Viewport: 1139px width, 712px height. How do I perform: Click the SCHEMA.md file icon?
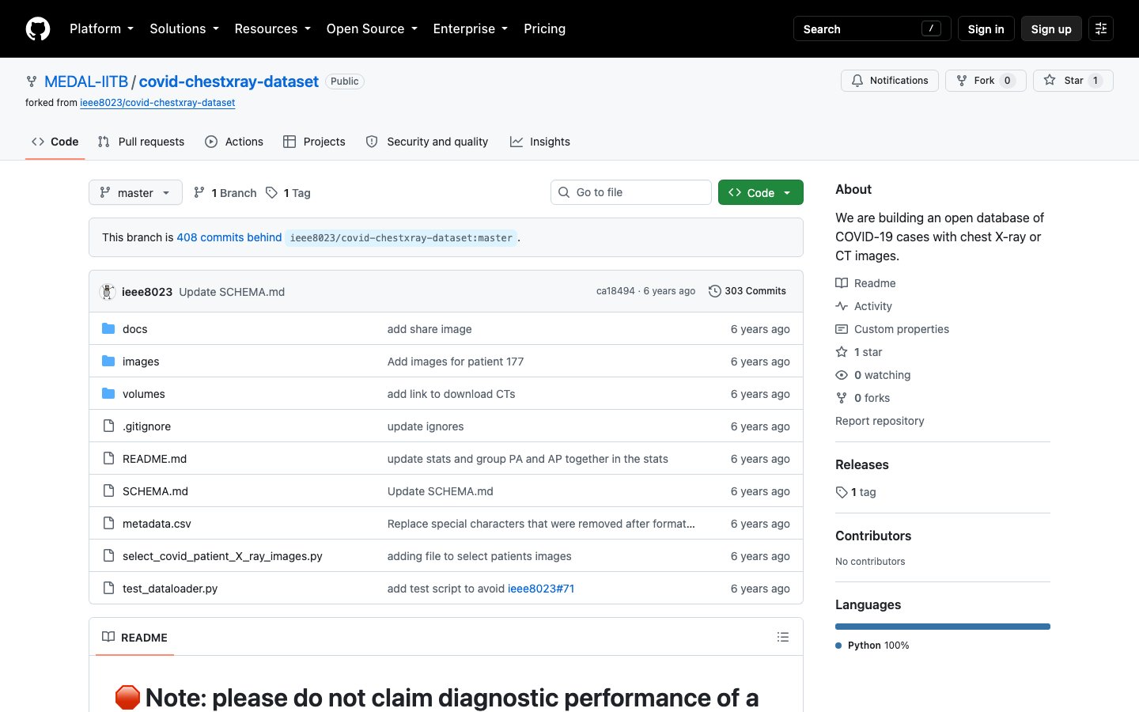point(108,490)
